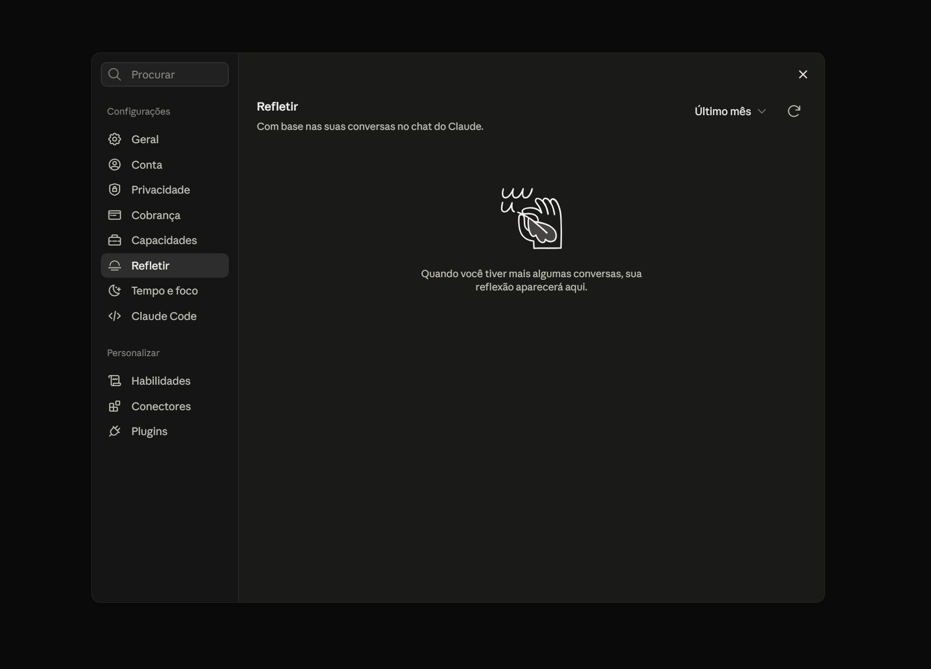
Task: Select Tempo e foco entry
Action: tap(165, 290)
